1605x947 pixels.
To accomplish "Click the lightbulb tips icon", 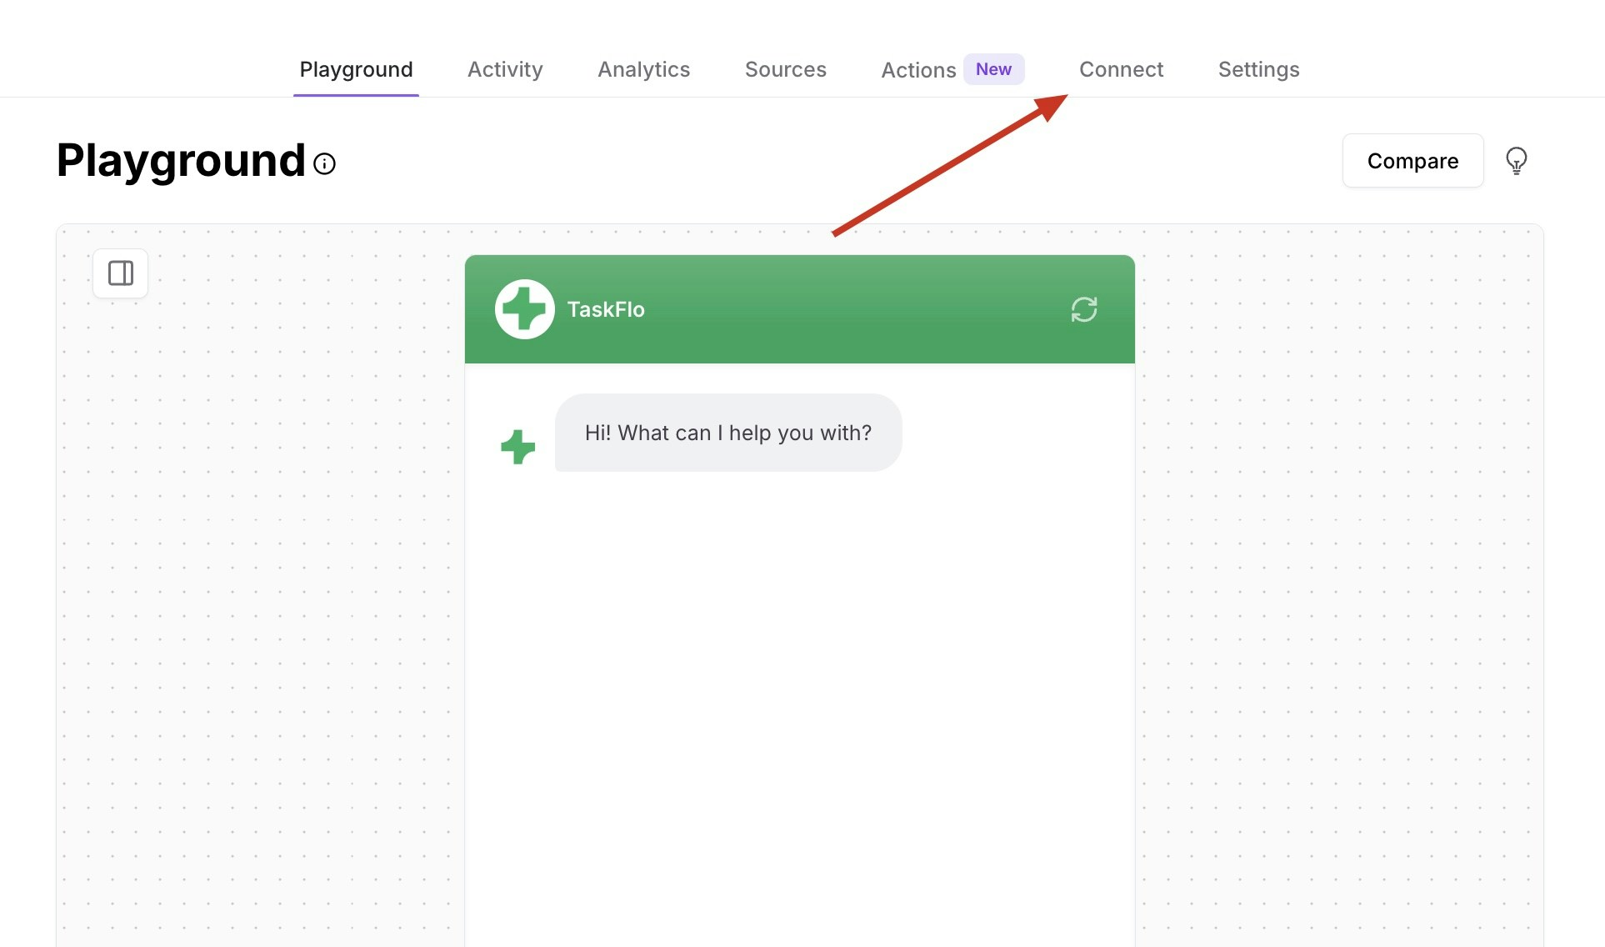I will 1516,160.
